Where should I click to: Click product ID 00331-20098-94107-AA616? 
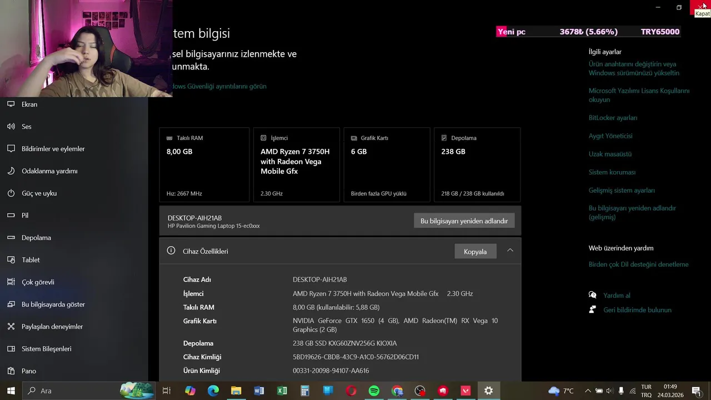(x=331, y=371)
